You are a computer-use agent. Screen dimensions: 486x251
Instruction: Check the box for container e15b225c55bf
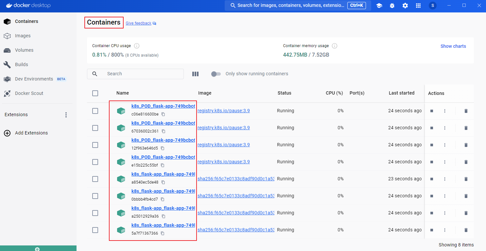coord(95,162)
